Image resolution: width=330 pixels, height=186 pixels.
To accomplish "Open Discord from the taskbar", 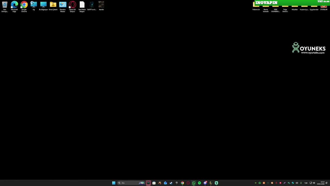I will [x=205, y=183].
